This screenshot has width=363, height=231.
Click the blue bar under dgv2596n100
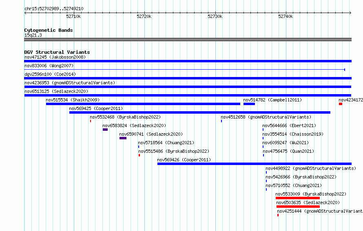(x=188, y=78)
